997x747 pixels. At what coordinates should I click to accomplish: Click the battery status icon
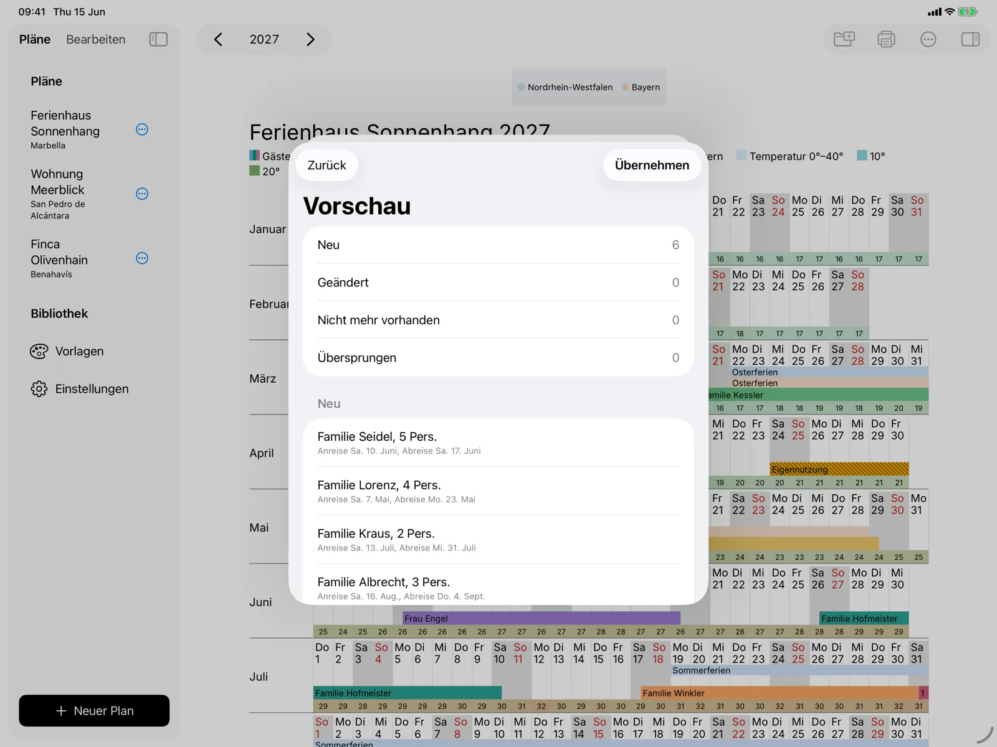point(968,11)
